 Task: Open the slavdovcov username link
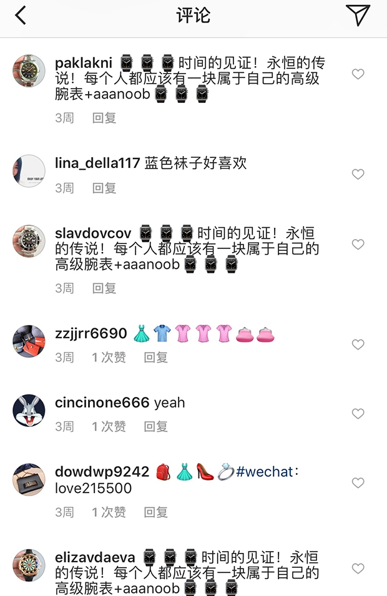click(93, 233)
